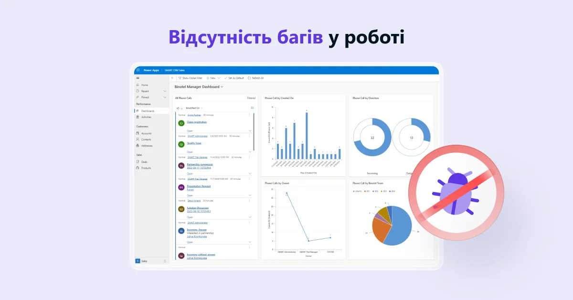Open Products in the sidebar
This screenshot has height=300, width=573.
[147, 168]
